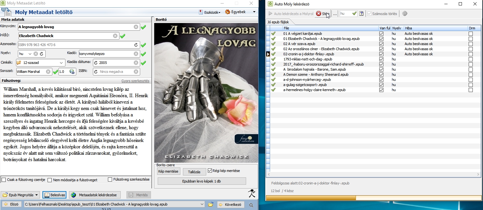Click the Beleolvas button

[x=54, y=195]
